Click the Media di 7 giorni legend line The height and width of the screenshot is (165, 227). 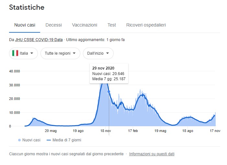point(49,140)
